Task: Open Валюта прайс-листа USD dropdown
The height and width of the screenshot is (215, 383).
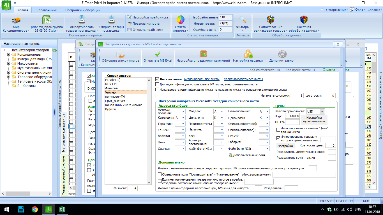Action: pyautogui.click(x=322, y=111)
